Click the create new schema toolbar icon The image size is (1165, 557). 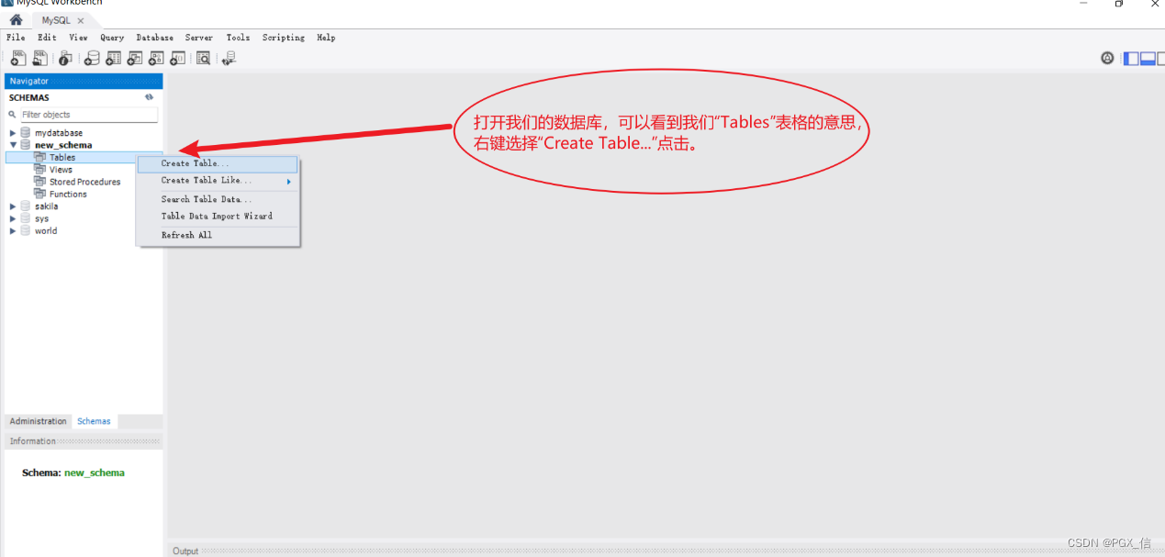[92, 58]
